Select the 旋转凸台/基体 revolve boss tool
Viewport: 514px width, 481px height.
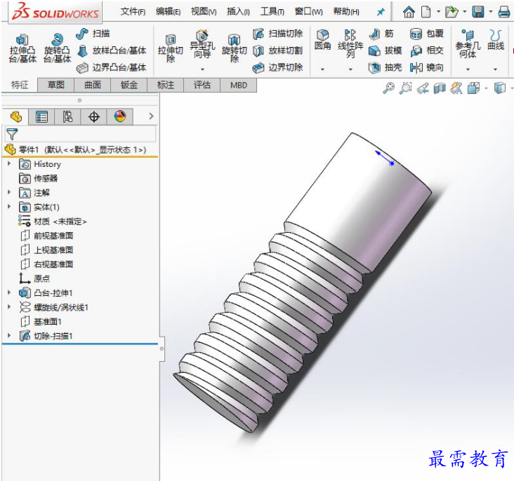(58, 48)
